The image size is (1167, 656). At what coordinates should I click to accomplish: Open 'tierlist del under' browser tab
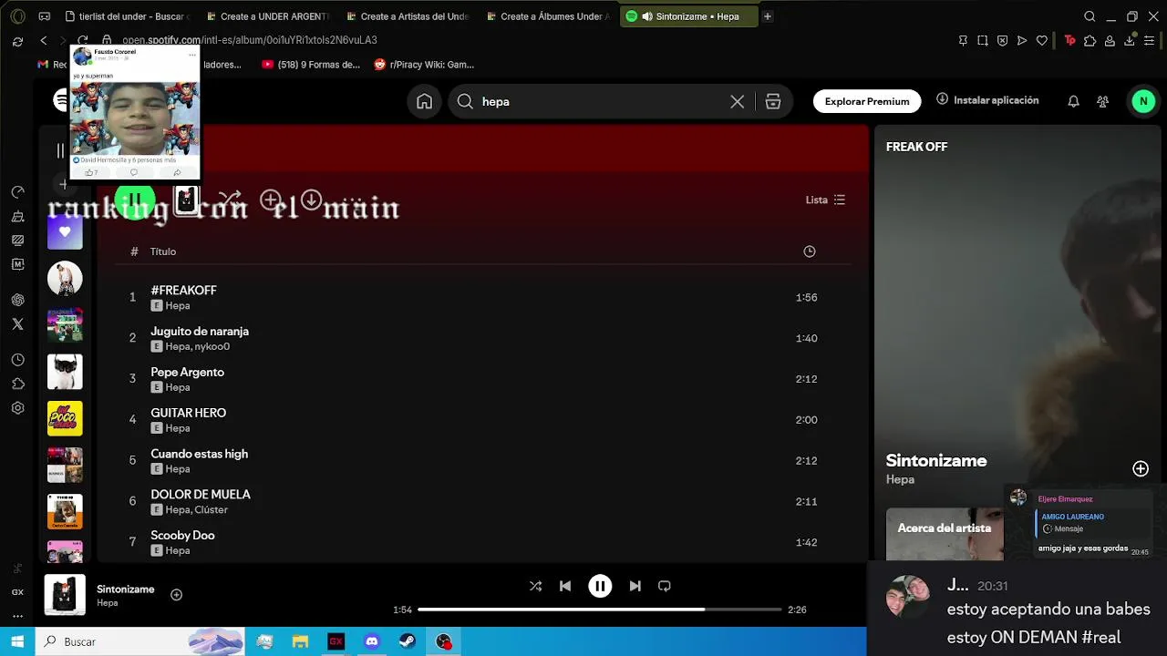(128, 16)
